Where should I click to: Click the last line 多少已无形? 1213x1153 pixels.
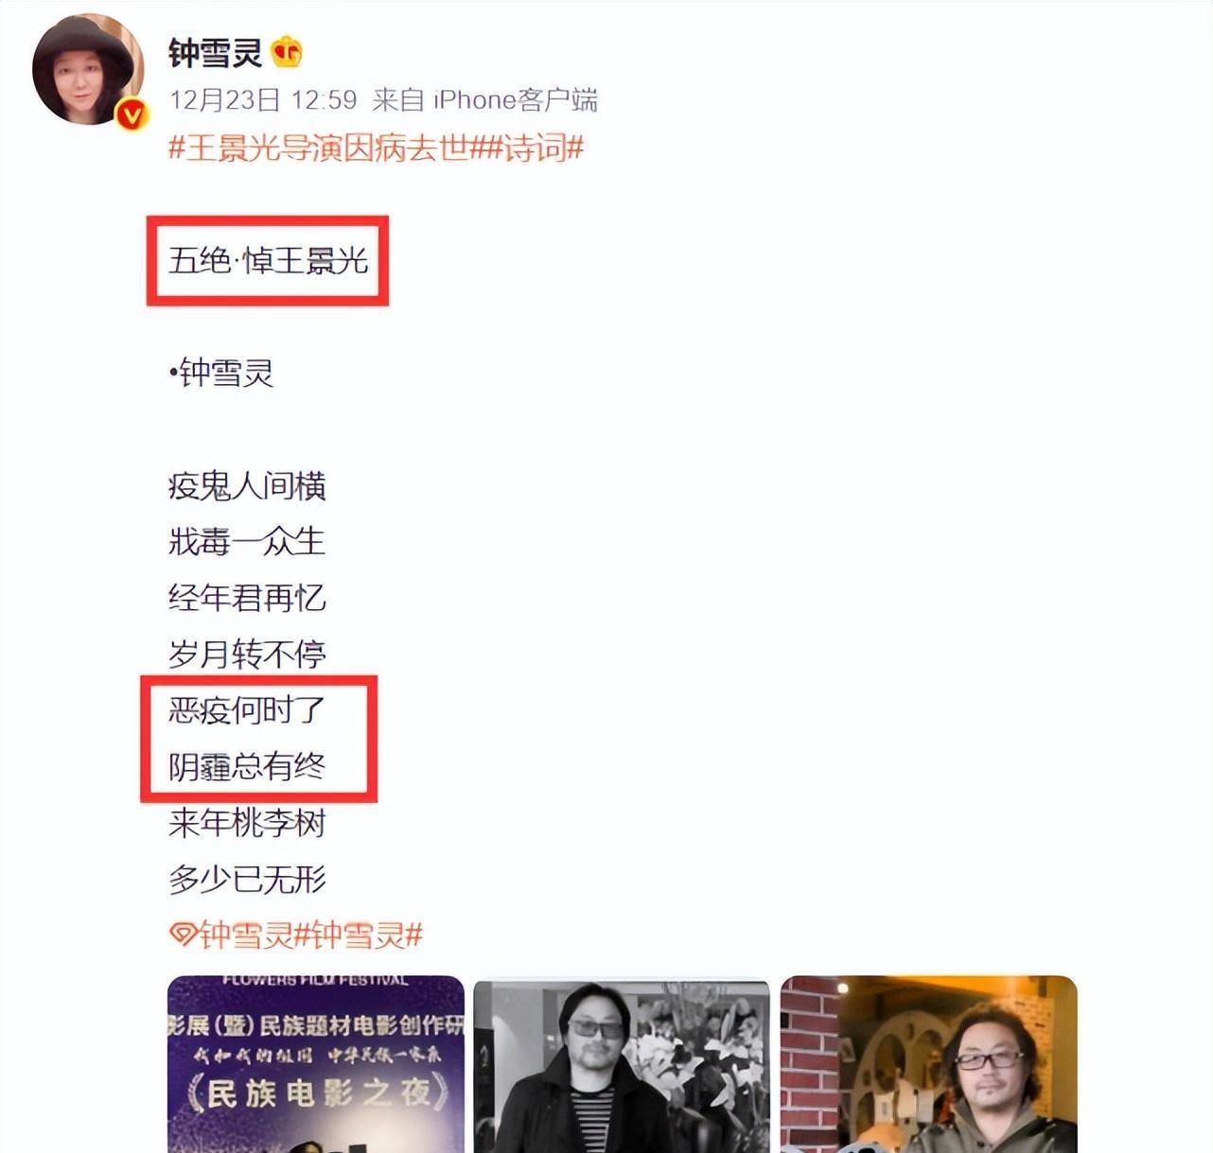tap(247, 879)
